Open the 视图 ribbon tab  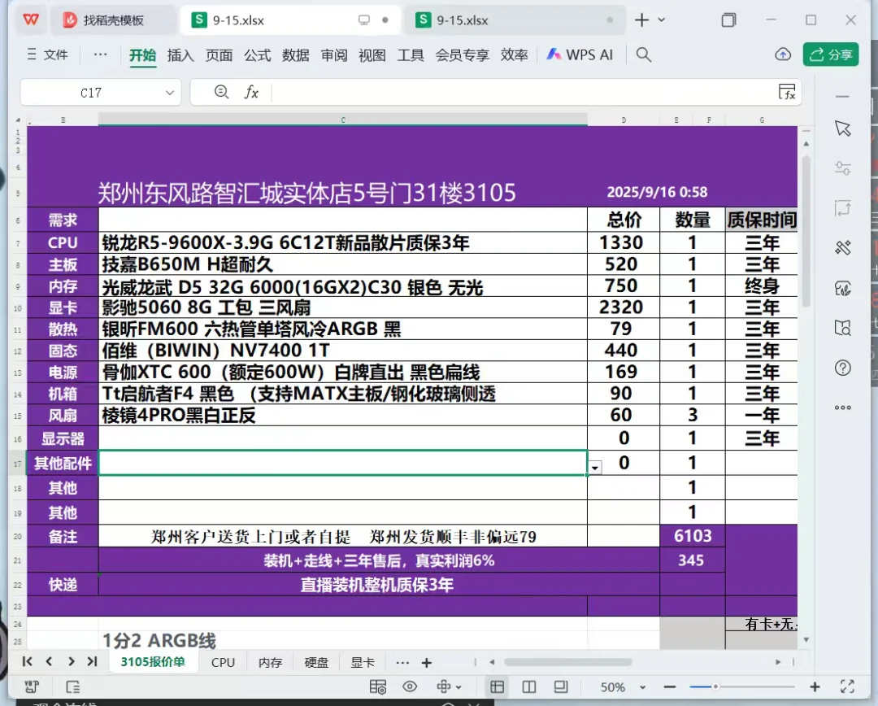(372, 55)
